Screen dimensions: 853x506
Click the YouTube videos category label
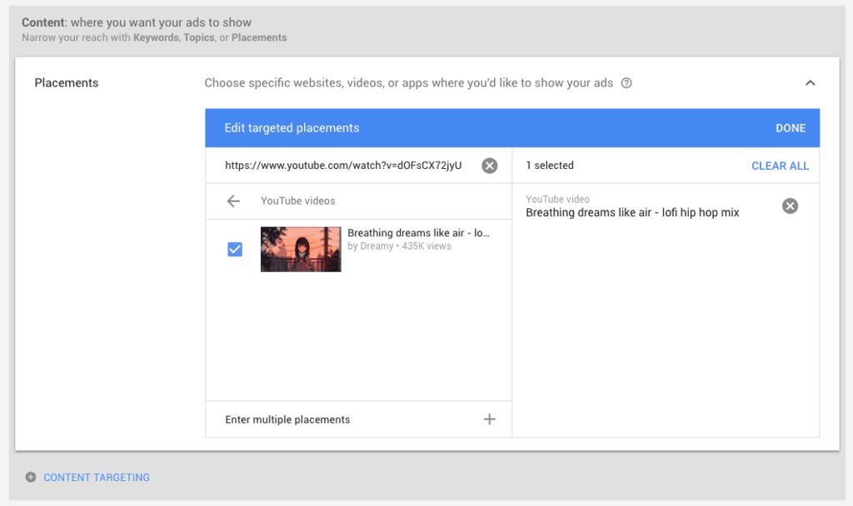pyautogui.click(x=297, y=201)
